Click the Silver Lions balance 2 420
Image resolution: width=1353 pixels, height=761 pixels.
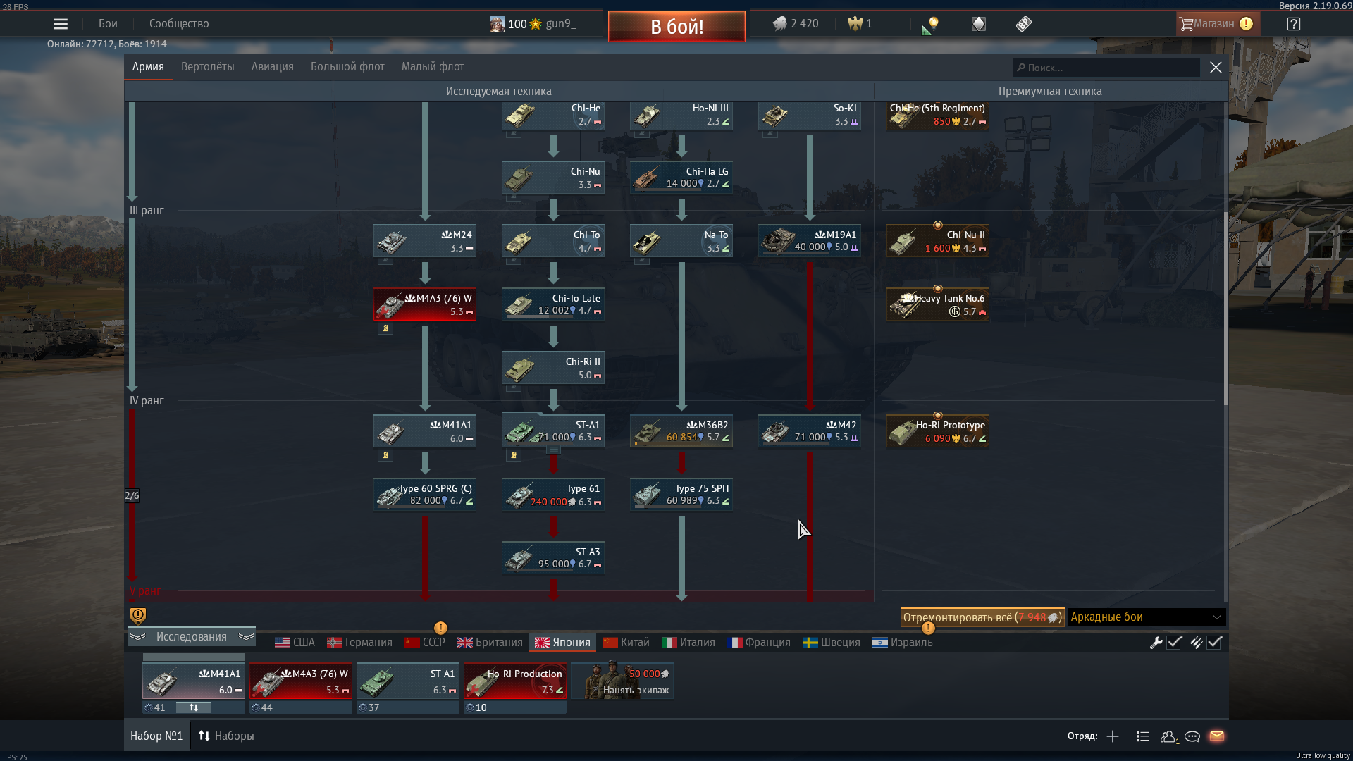coord(796,24)
